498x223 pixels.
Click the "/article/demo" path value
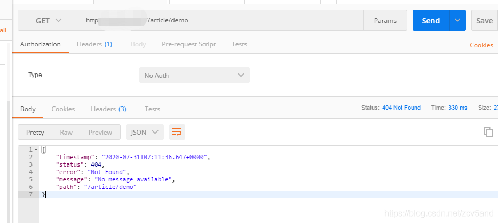110,187
